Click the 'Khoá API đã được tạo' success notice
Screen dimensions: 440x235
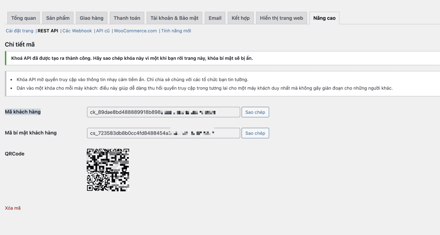pos(222,58)
